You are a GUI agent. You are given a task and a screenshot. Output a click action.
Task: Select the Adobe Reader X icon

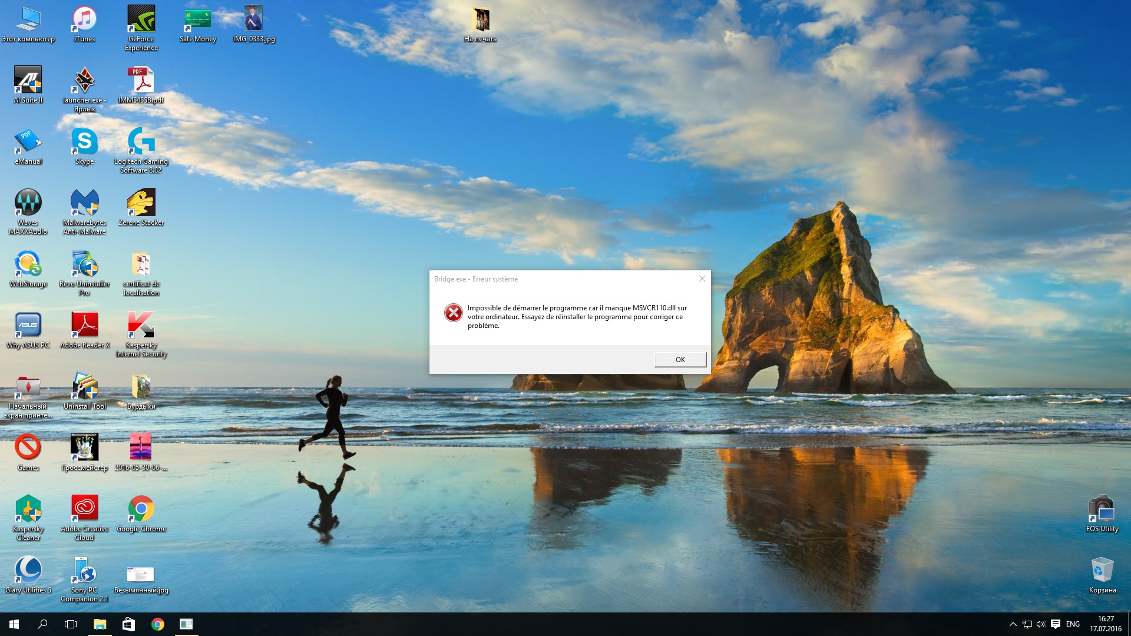coord(84,330)
